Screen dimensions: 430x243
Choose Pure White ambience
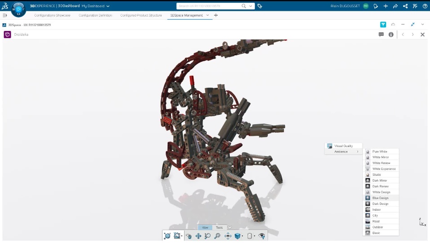click(381, 152)
